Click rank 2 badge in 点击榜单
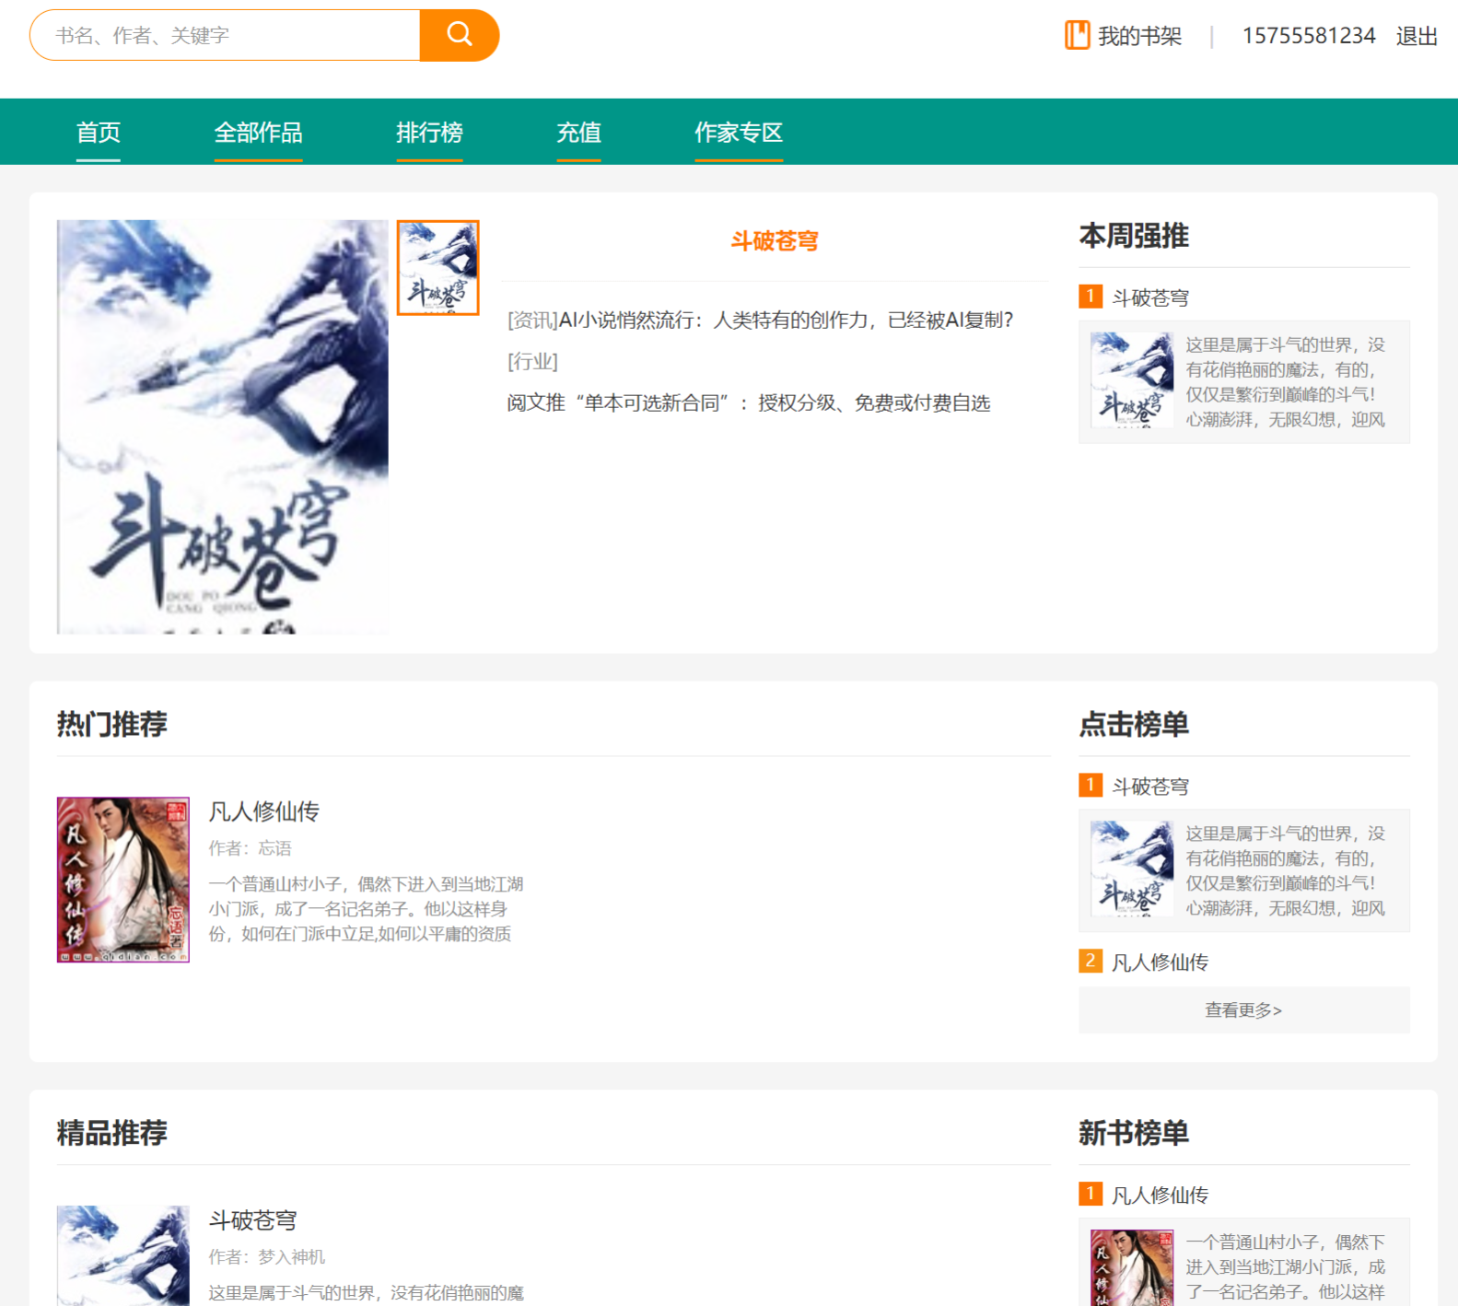The width and height of the screenshot is (1458, 1306). tap(1091, 962)
